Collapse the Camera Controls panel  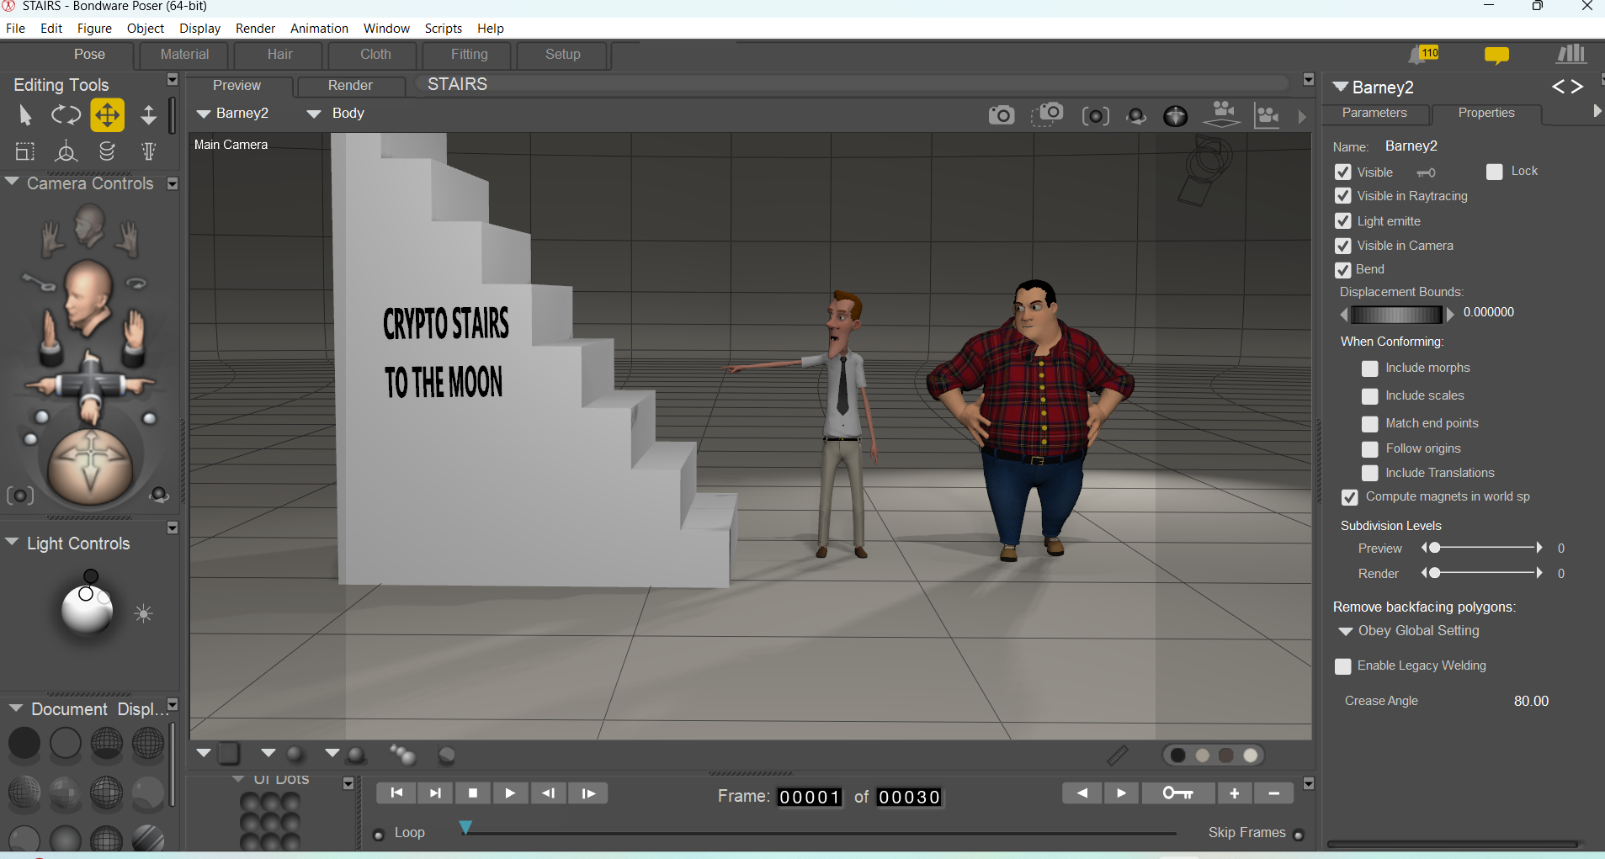[x=12, y=182]
